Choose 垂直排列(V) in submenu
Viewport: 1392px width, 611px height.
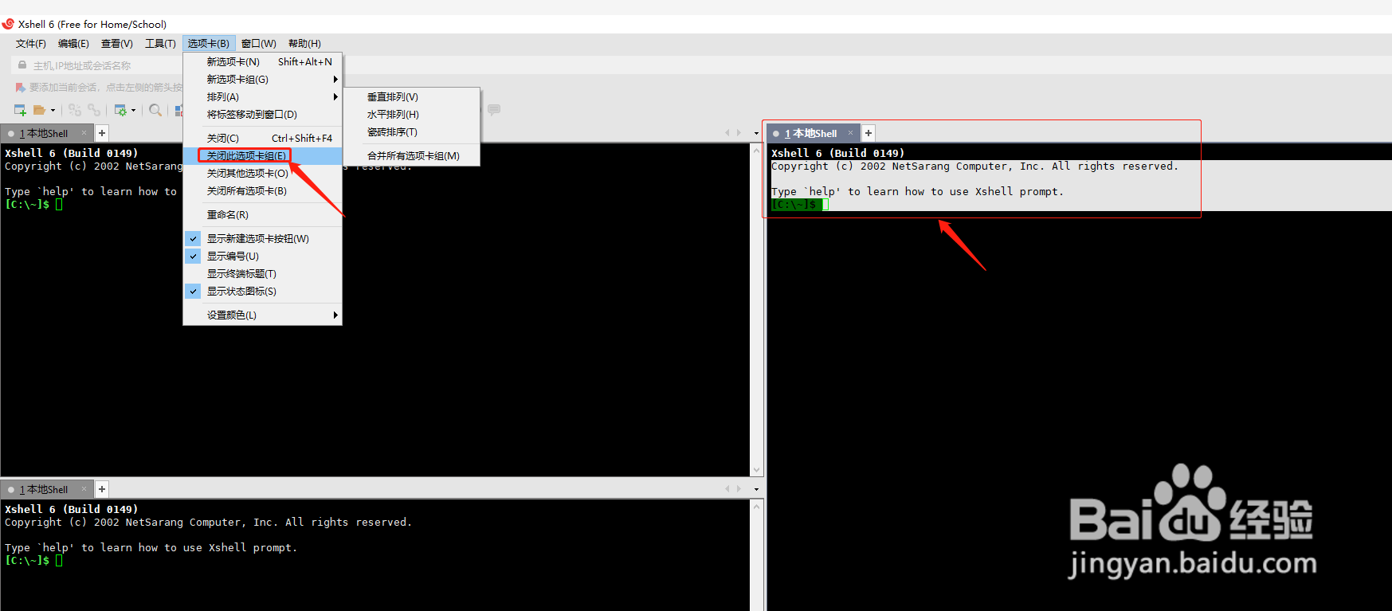(411, 96)
